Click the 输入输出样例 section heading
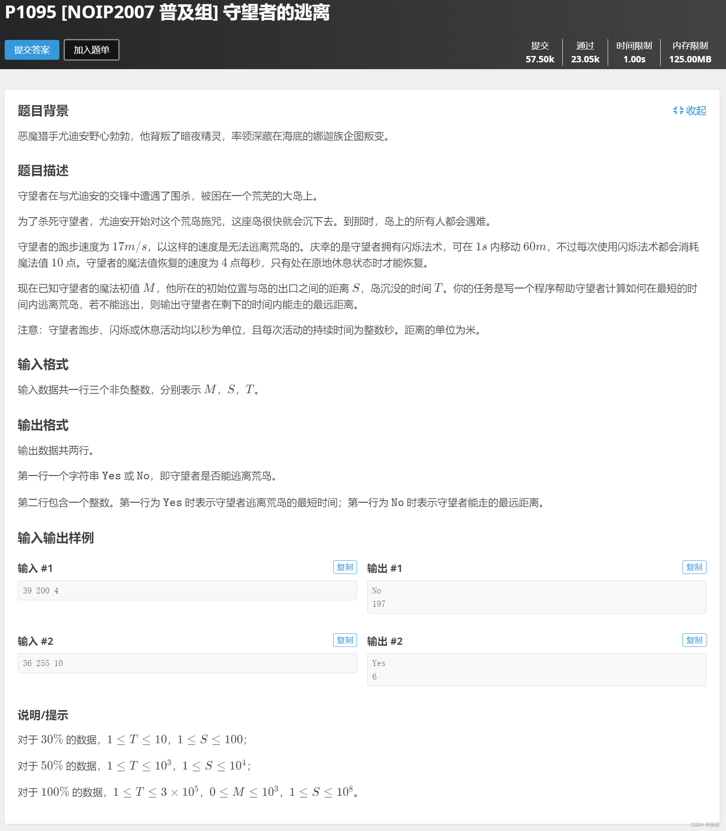The width and height of the screenshot is (726, 831). pyautogui.click(x=56, y=537)
